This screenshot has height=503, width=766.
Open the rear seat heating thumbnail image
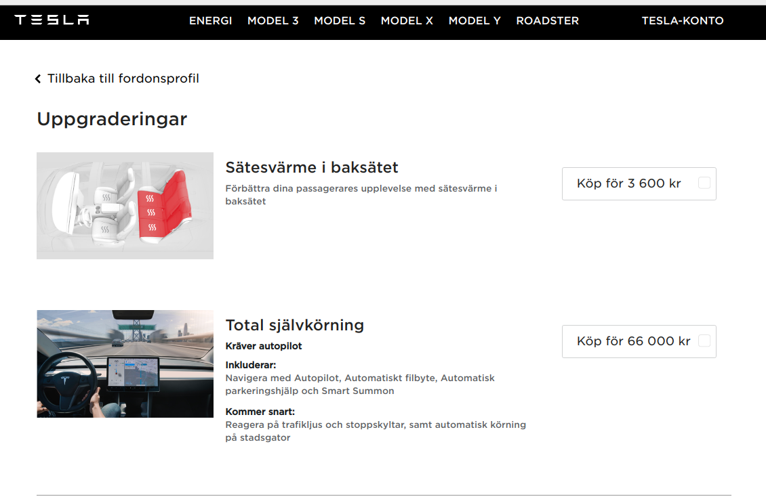coord(125,205)
